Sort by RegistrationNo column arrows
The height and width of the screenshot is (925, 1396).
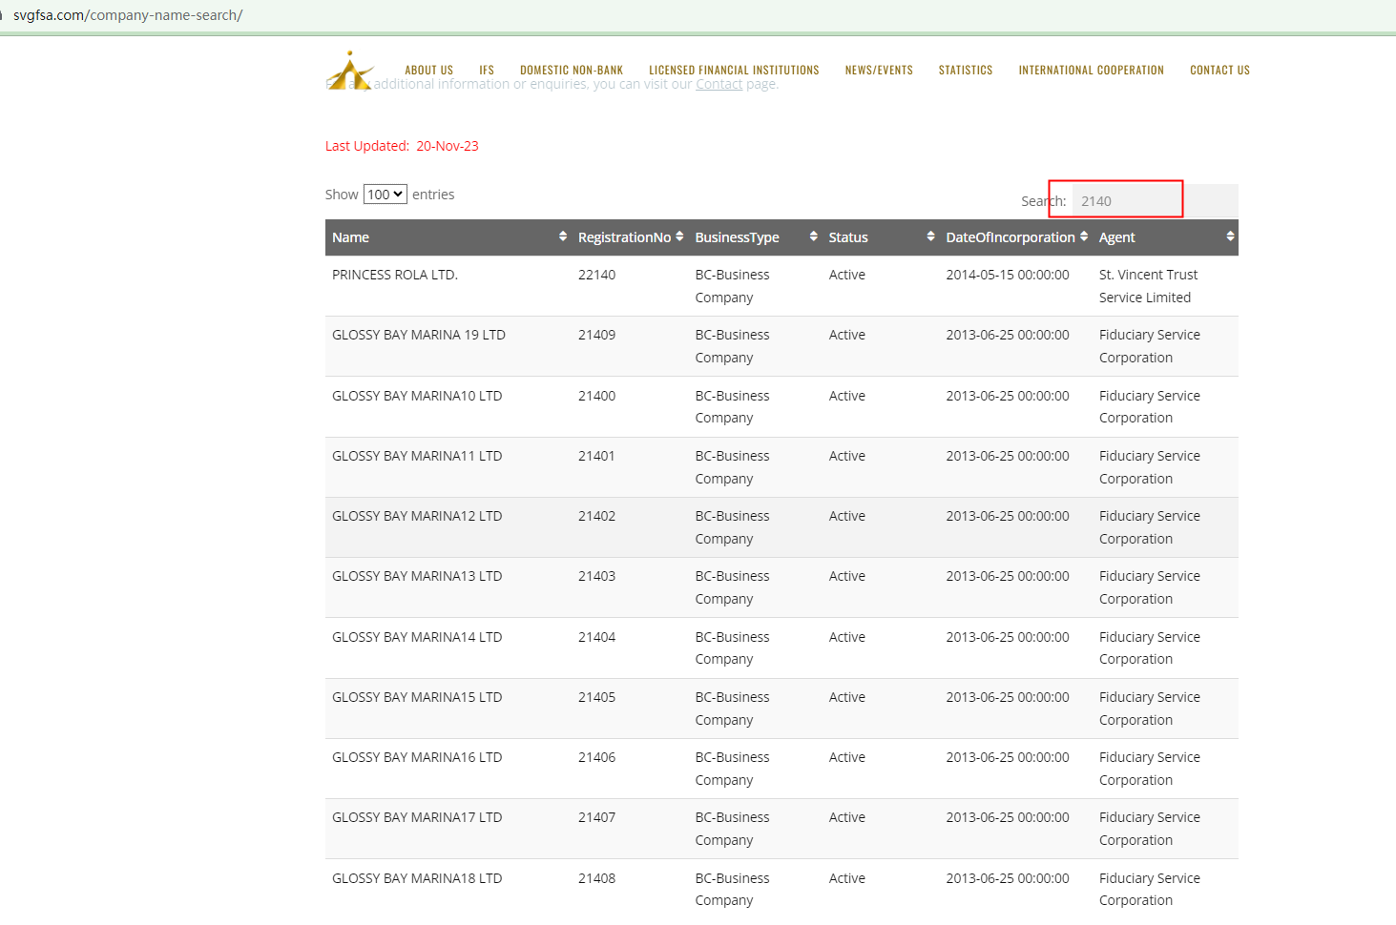(679, 236)
